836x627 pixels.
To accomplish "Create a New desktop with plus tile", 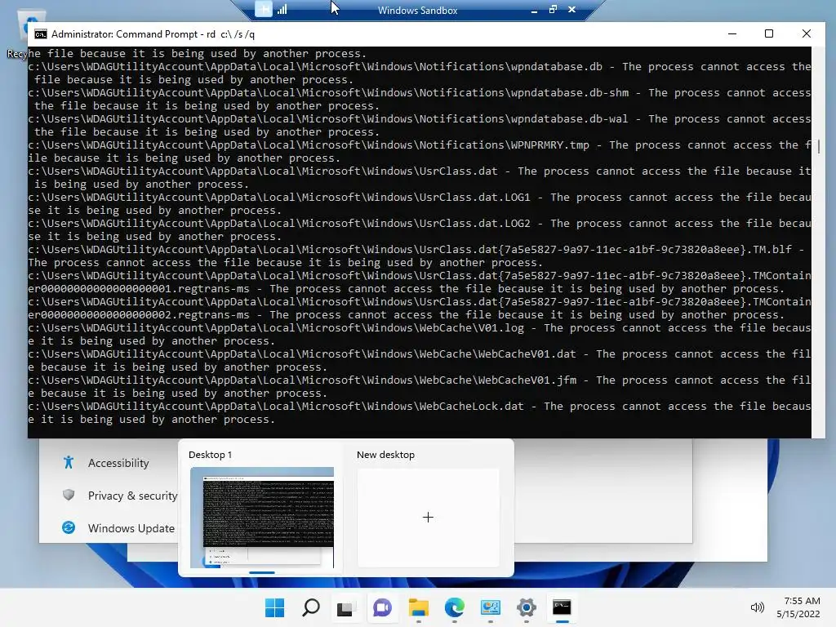I will pyautogui.click(x=428, y=517).
